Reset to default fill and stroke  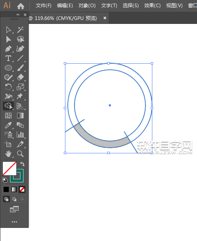5,180
